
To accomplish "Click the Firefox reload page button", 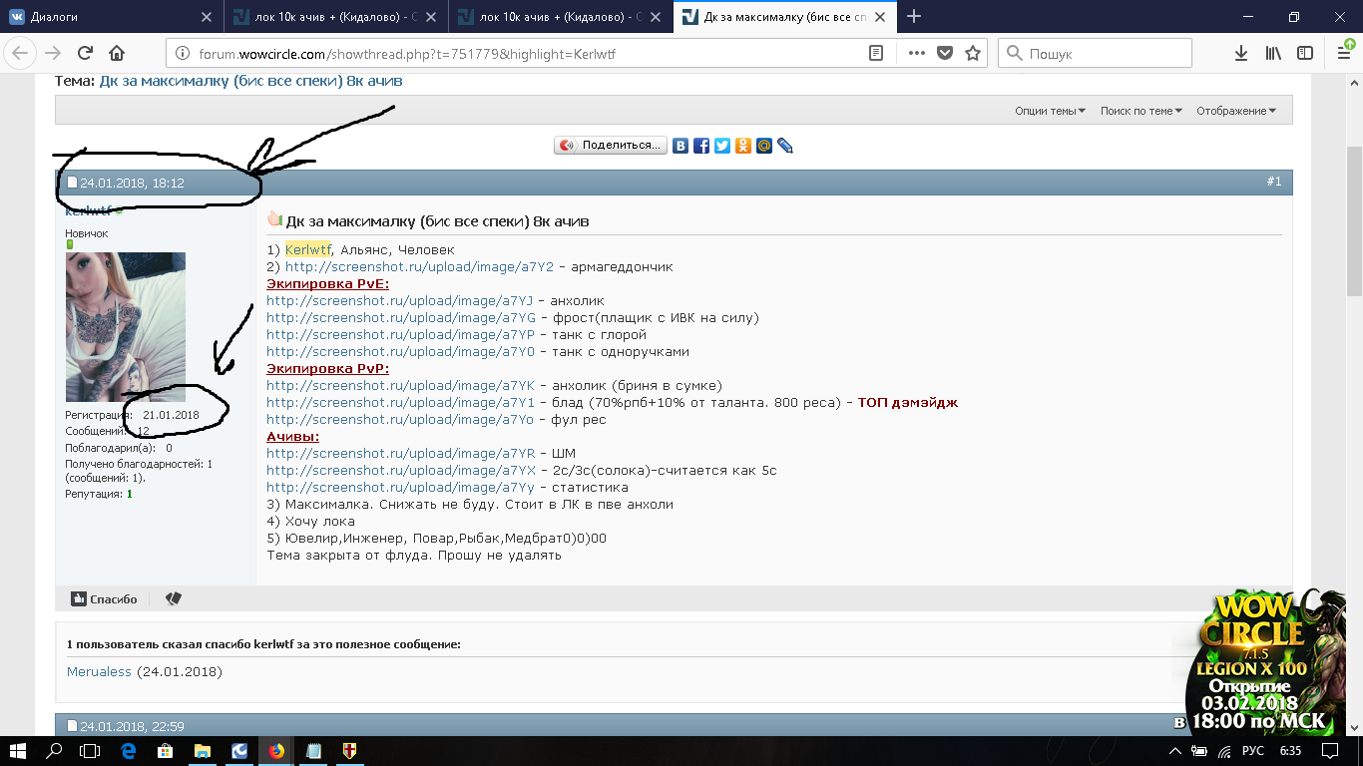I will 85,53.
